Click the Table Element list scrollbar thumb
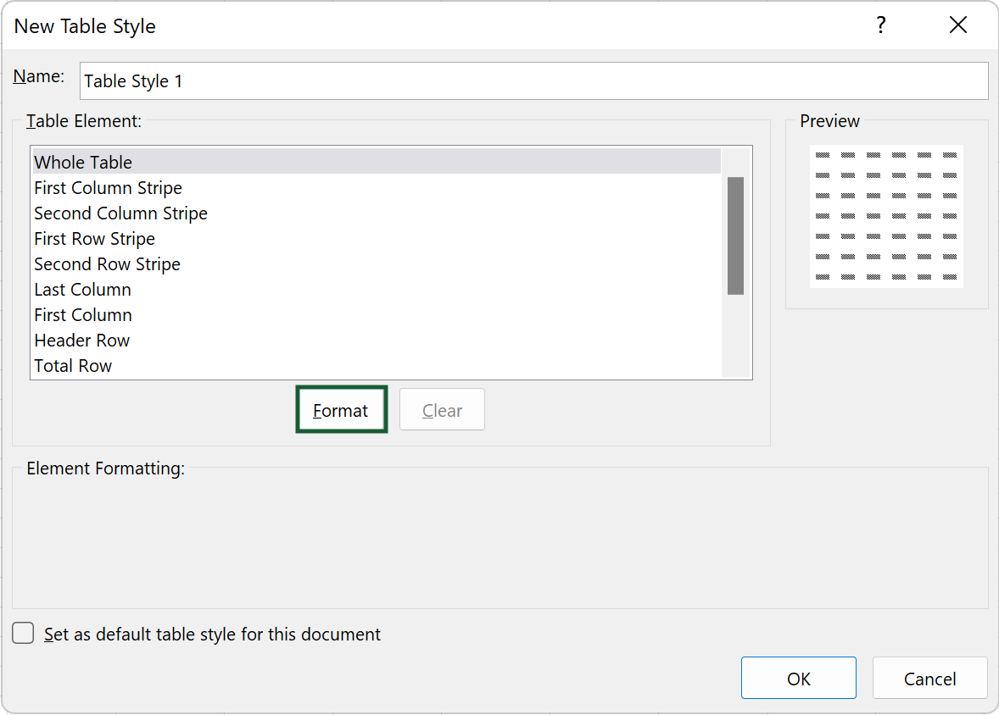The width and height of the screenshot is (999, 715). pos(735,236)
